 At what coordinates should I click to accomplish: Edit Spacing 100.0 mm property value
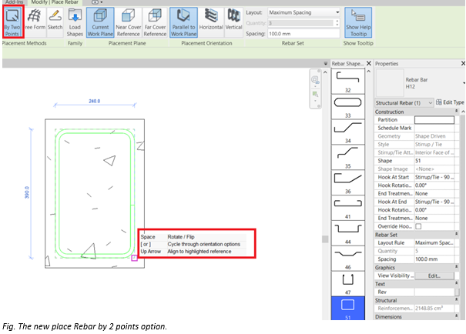(x=434, y=259)
